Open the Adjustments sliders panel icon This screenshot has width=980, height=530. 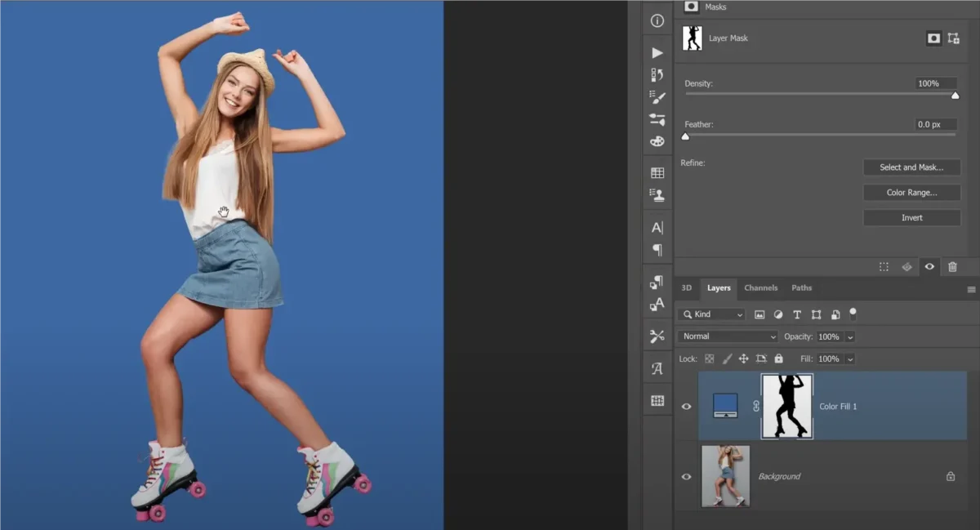pyautogui.click(x=657, y=119)
